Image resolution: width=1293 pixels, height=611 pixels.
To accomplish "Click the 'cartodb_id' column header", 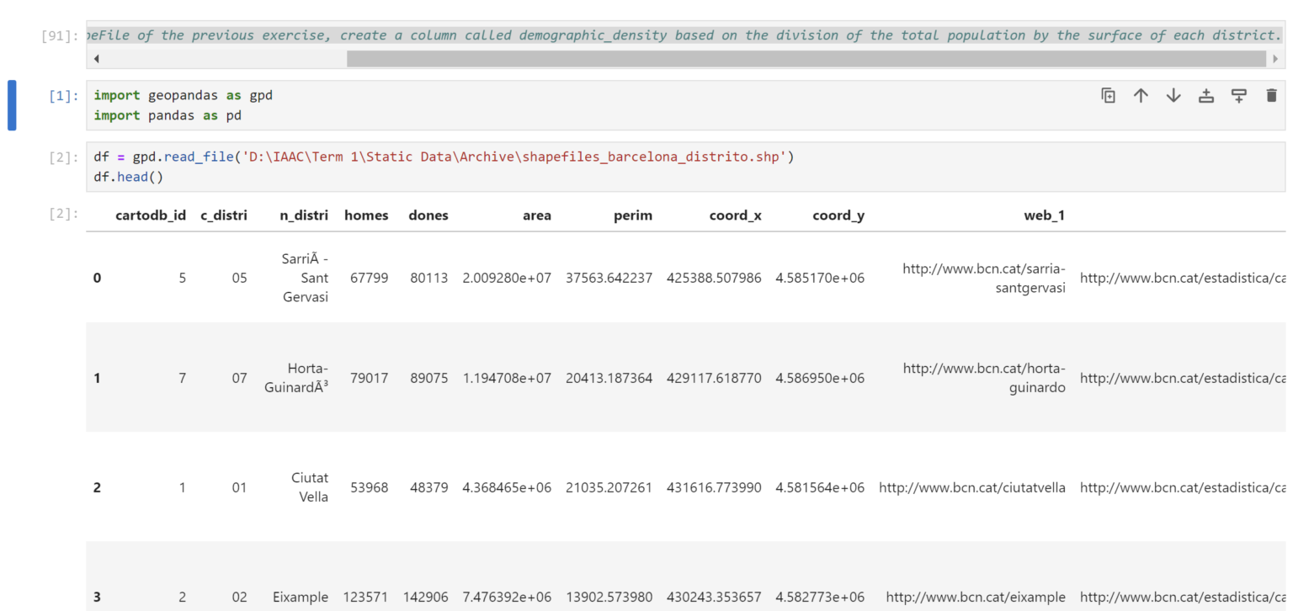I will coord(151,215).
